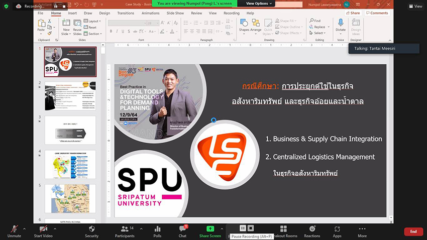Open the font name combo box
The image size is (427, 240).
tap(127, 23)
